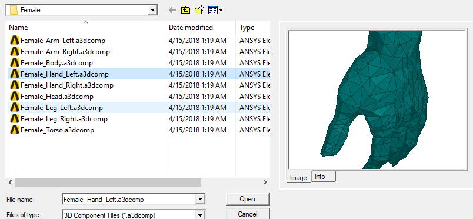Image resolution: width=473 pixels, height=219 pixels.
Task: Click the Female folder icon in Look in box
Action: [x=14, y=10]
